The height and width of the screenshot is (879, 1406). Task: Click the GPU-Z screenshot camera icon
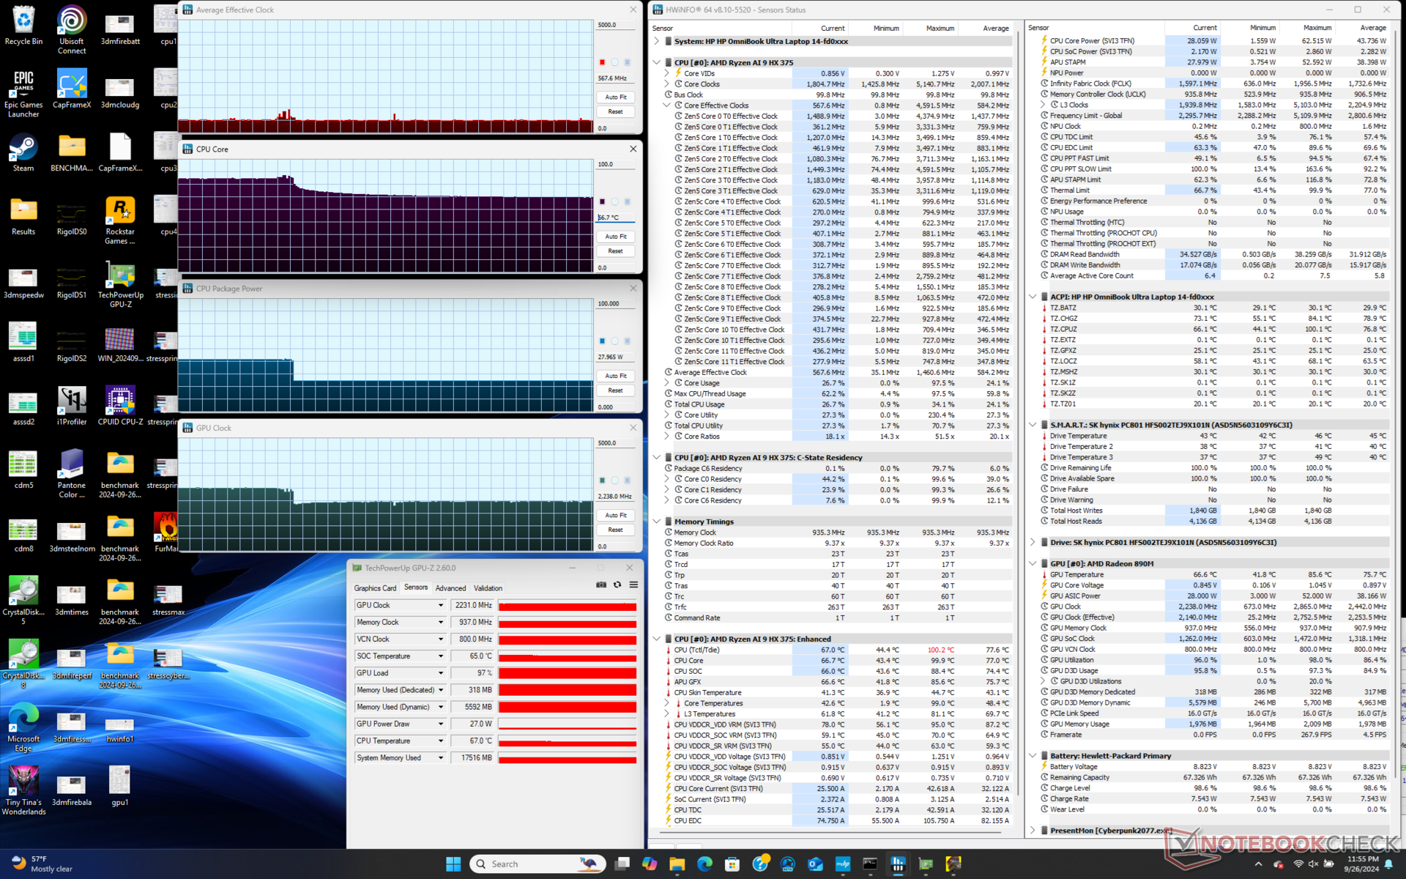click(601, 585)
